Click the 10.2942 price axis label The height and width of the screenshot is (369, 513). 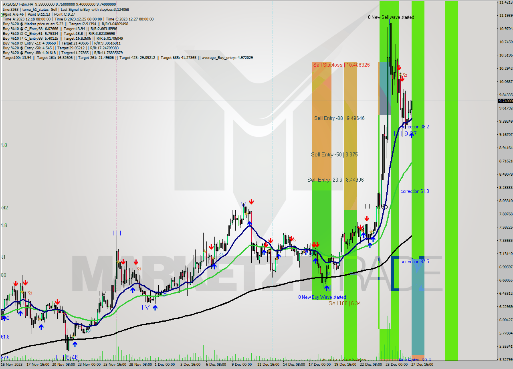tap(505, 69)
